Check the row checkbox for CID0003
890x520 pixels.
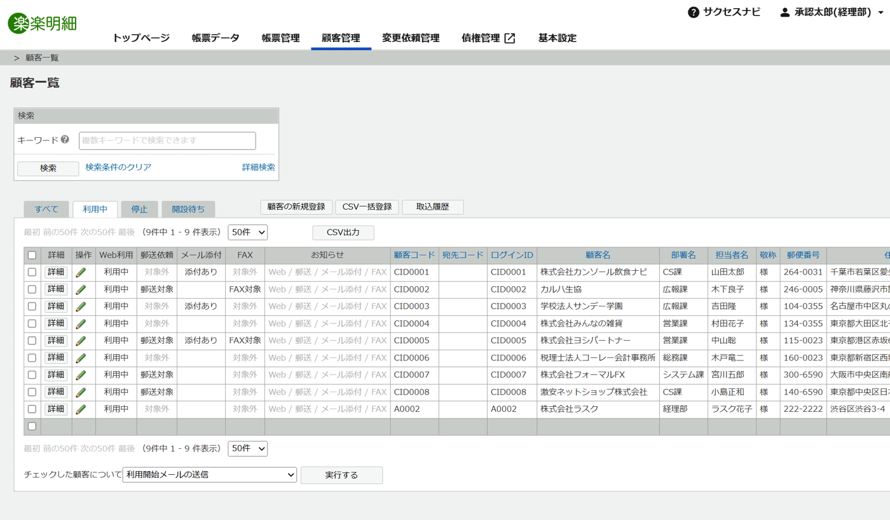[32, 306]
